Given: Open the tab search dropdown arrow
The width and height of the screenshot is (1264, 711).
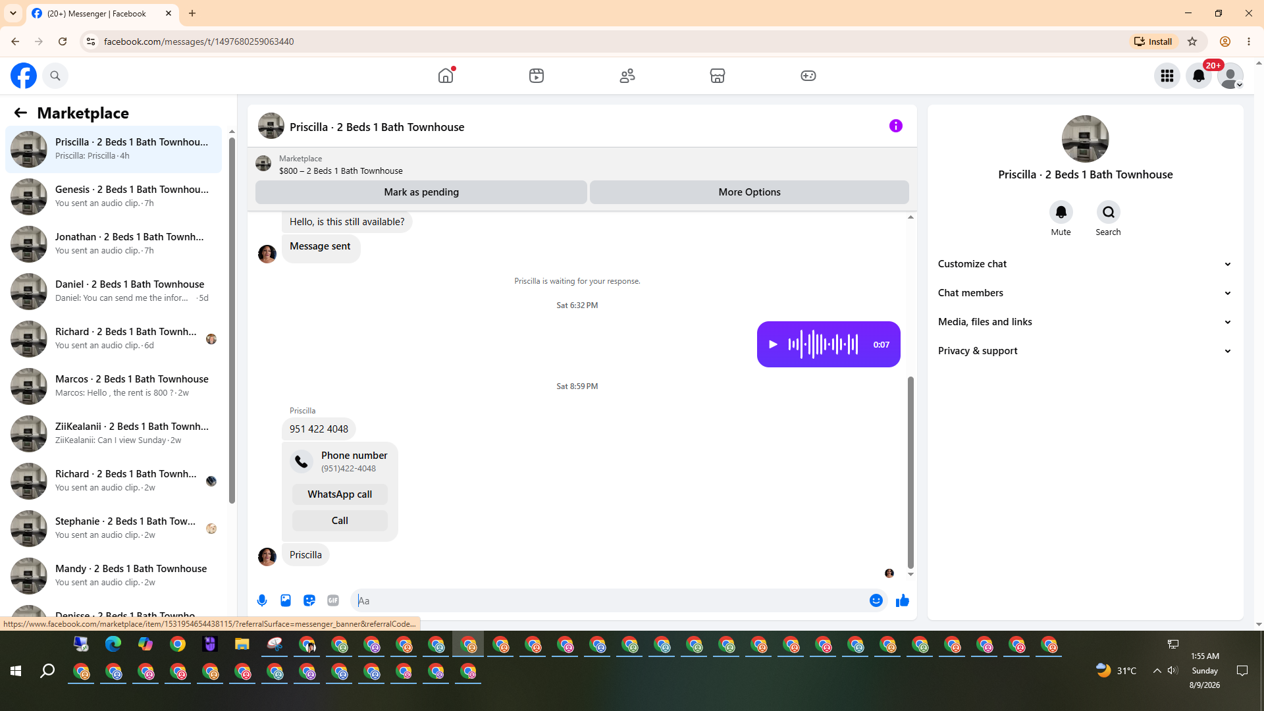Looking at the screenshot, I should pyautogui.click(x=13, y=13).
